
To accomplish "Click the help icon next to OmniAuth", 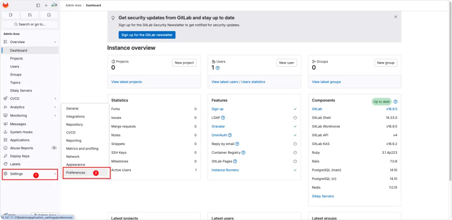I will point(230,135).
